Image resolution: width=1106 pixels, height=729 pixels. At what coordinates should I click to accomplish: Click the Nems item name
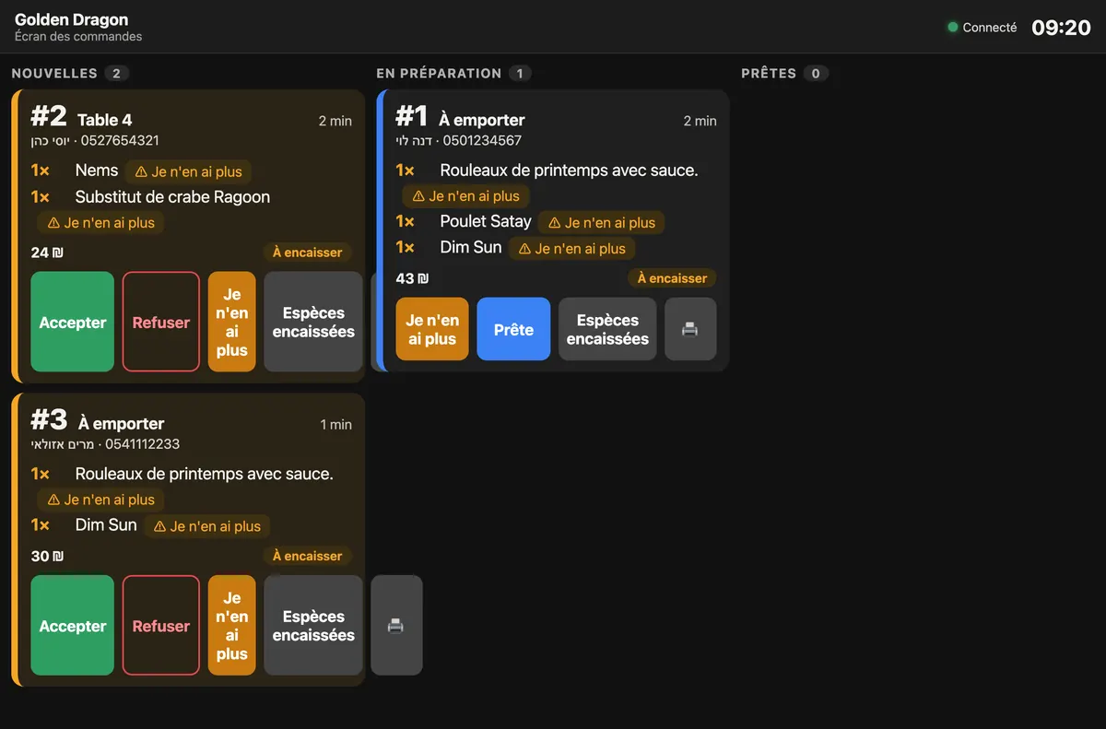97,170
